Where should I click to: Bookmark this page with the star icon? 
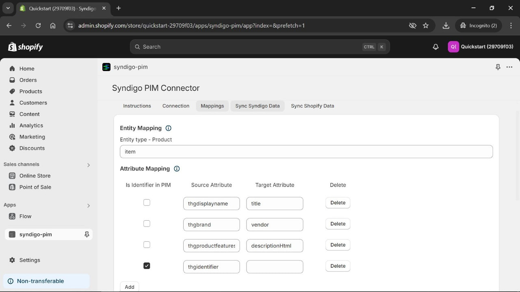click(426, 26)
